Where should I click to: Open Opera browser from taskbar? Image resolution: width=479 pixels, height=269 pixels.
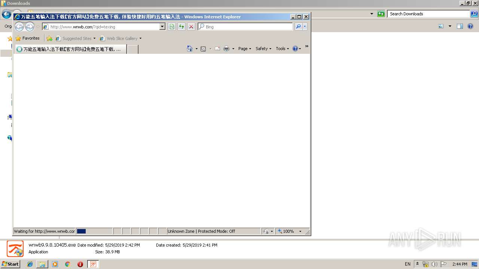(80, 264)
